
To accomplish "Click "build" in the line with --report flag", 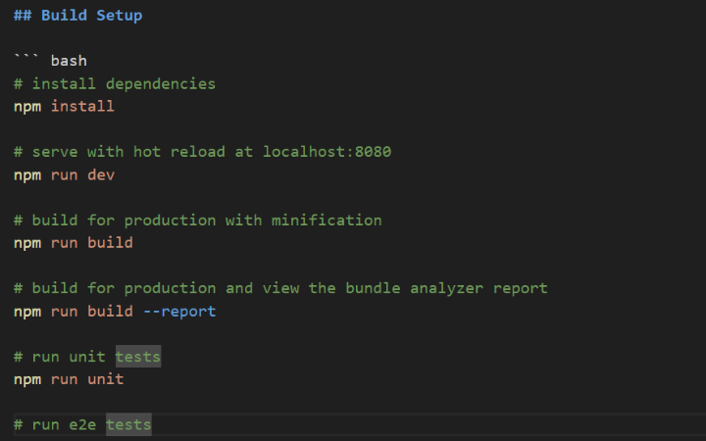I will [110, 311].
